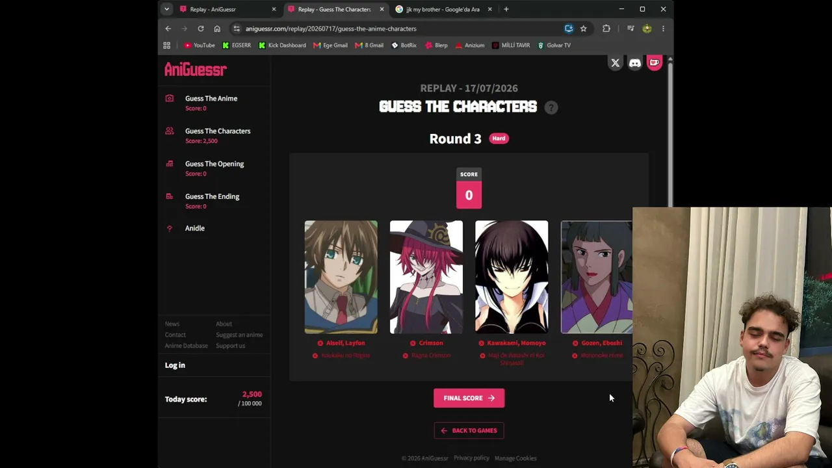Open the Blerp bookmark
This screenshot has height=468, width=832.
point(436,45)
